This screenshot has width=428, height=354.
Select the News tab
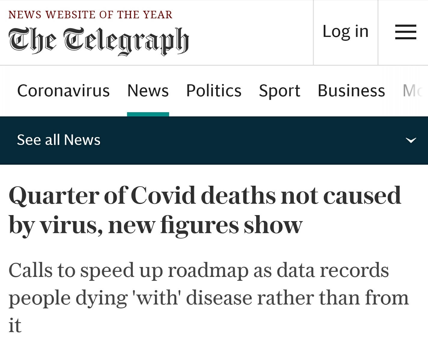(148, 91)
